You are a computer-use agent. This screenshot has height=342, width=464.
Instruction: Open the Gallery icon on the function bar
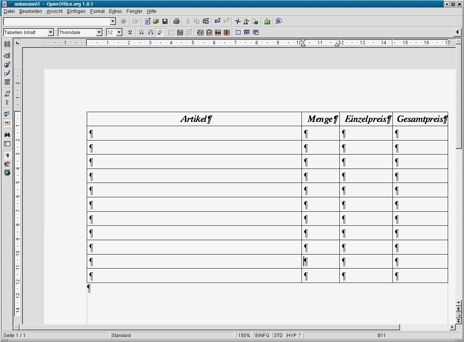[x=267, y=21]
